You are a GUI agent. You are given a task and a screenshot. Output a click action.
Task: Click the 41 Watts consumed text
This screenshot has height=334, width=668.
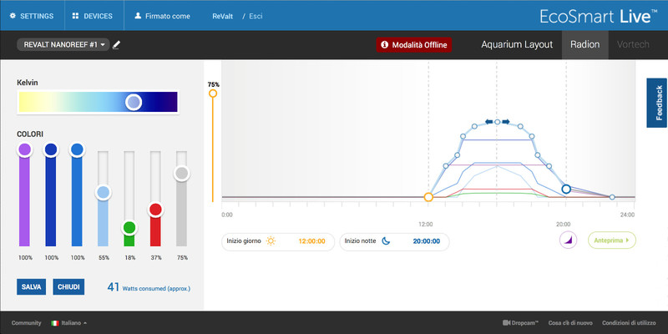pos(149,287)
